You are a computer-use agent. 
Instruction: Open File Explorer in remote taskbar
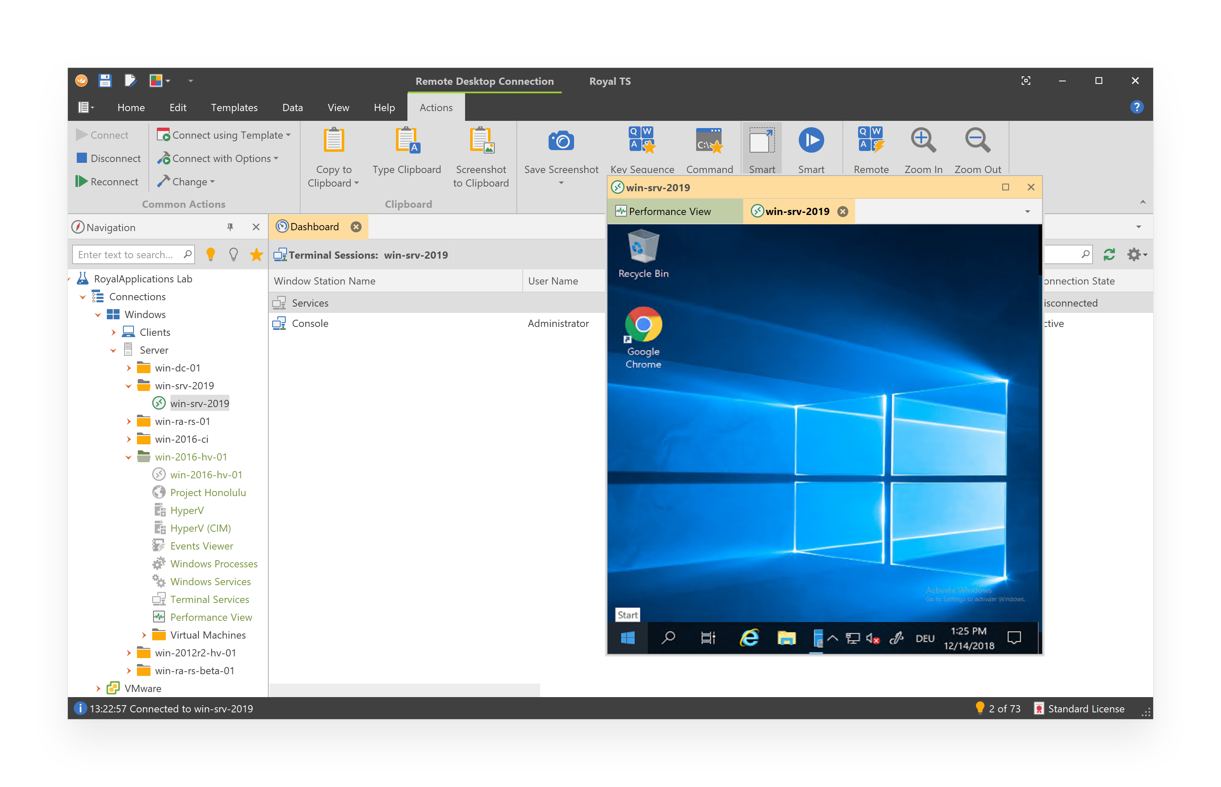point(787,638)
